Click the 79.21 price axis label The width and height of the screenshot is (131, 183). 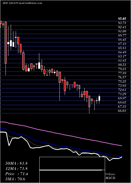click(x=122, y=69)
